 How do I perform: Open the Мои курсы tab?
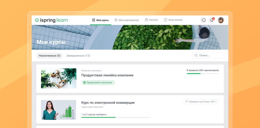(101, 20)
